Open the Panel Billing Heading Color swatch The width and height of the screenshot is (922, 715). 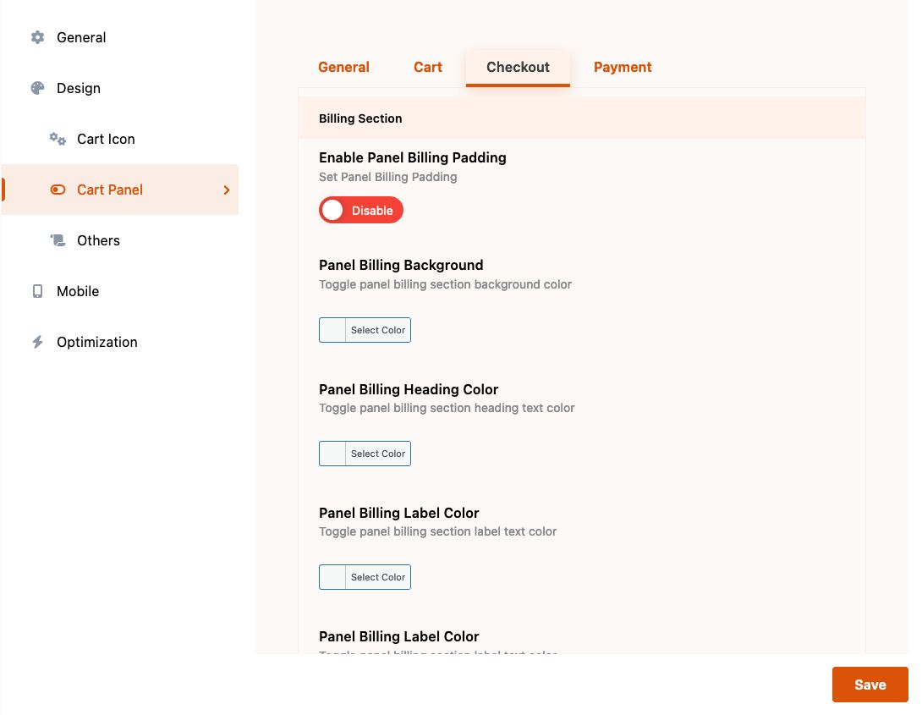click(332, 454)
